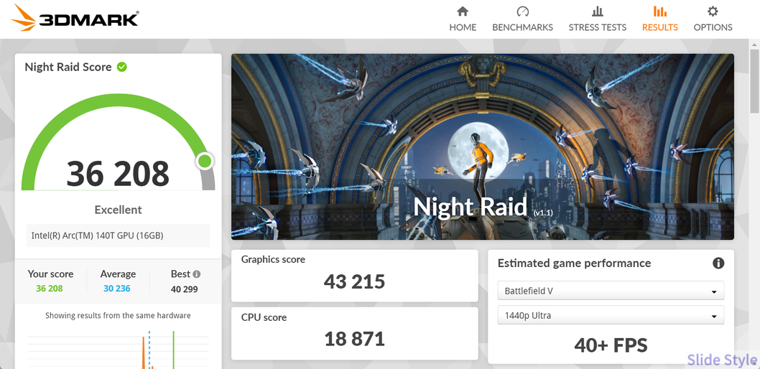This screenshot has width=760, height=369.
Task: Open the Home page icon
Action: [463, 11]
